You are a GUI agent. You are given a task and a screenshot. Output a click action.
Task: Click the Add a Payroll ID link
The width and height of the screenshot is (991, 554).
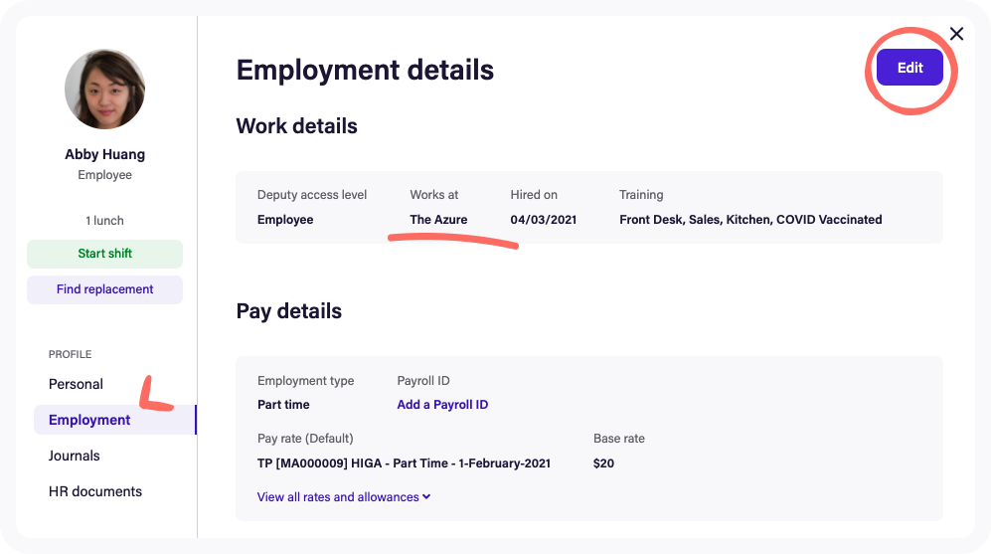[442, 405]
